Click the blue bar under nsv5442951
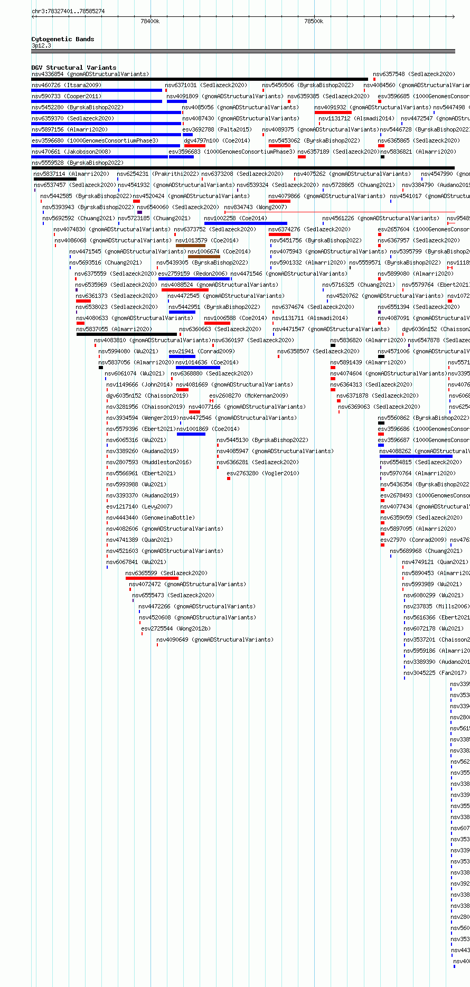The width and height of the screenshot is (470, 987). pos(182,312)
